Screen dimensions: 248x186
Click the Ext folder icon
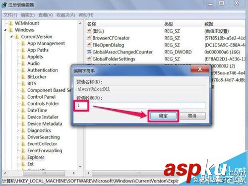23,164
